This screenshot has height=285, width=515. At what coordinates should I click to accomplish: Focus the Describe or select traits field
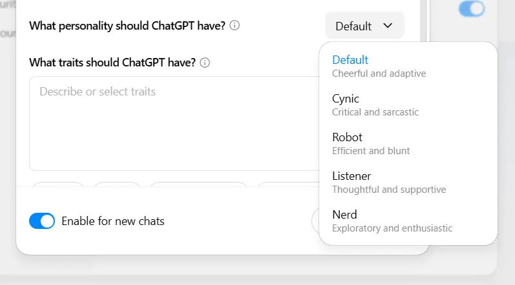tap(174, 124)
